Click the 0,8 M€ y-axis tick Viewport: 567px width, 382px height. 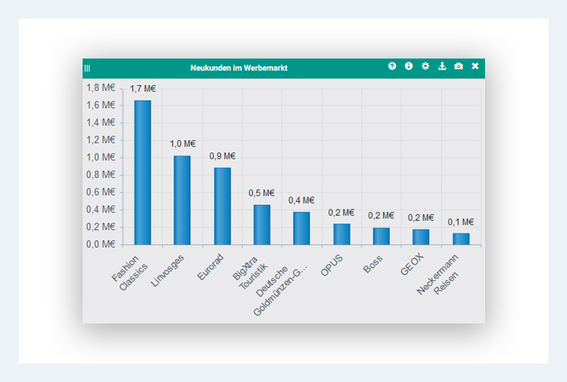[100, 175]
